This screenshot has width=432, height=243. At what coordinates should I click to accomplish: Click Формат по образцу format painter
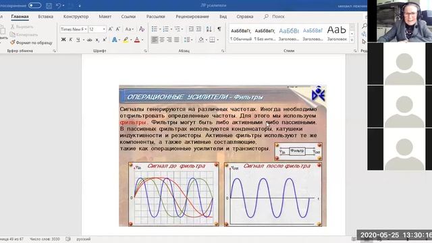point(31,43)
